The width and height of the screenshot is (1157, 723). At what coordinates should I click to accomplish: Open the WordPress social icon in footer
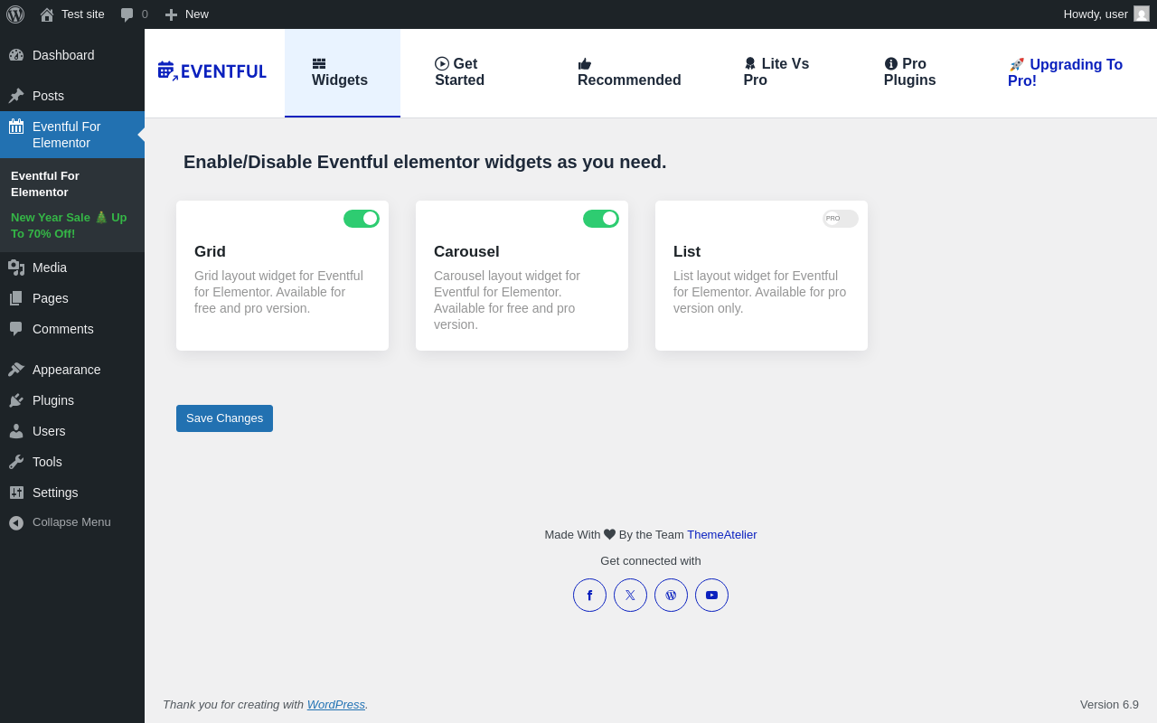[x=671, y=596]
